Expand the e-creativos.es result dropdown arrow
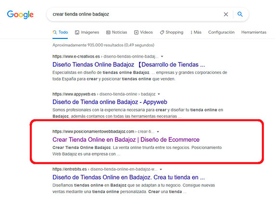 click(162, 57)
